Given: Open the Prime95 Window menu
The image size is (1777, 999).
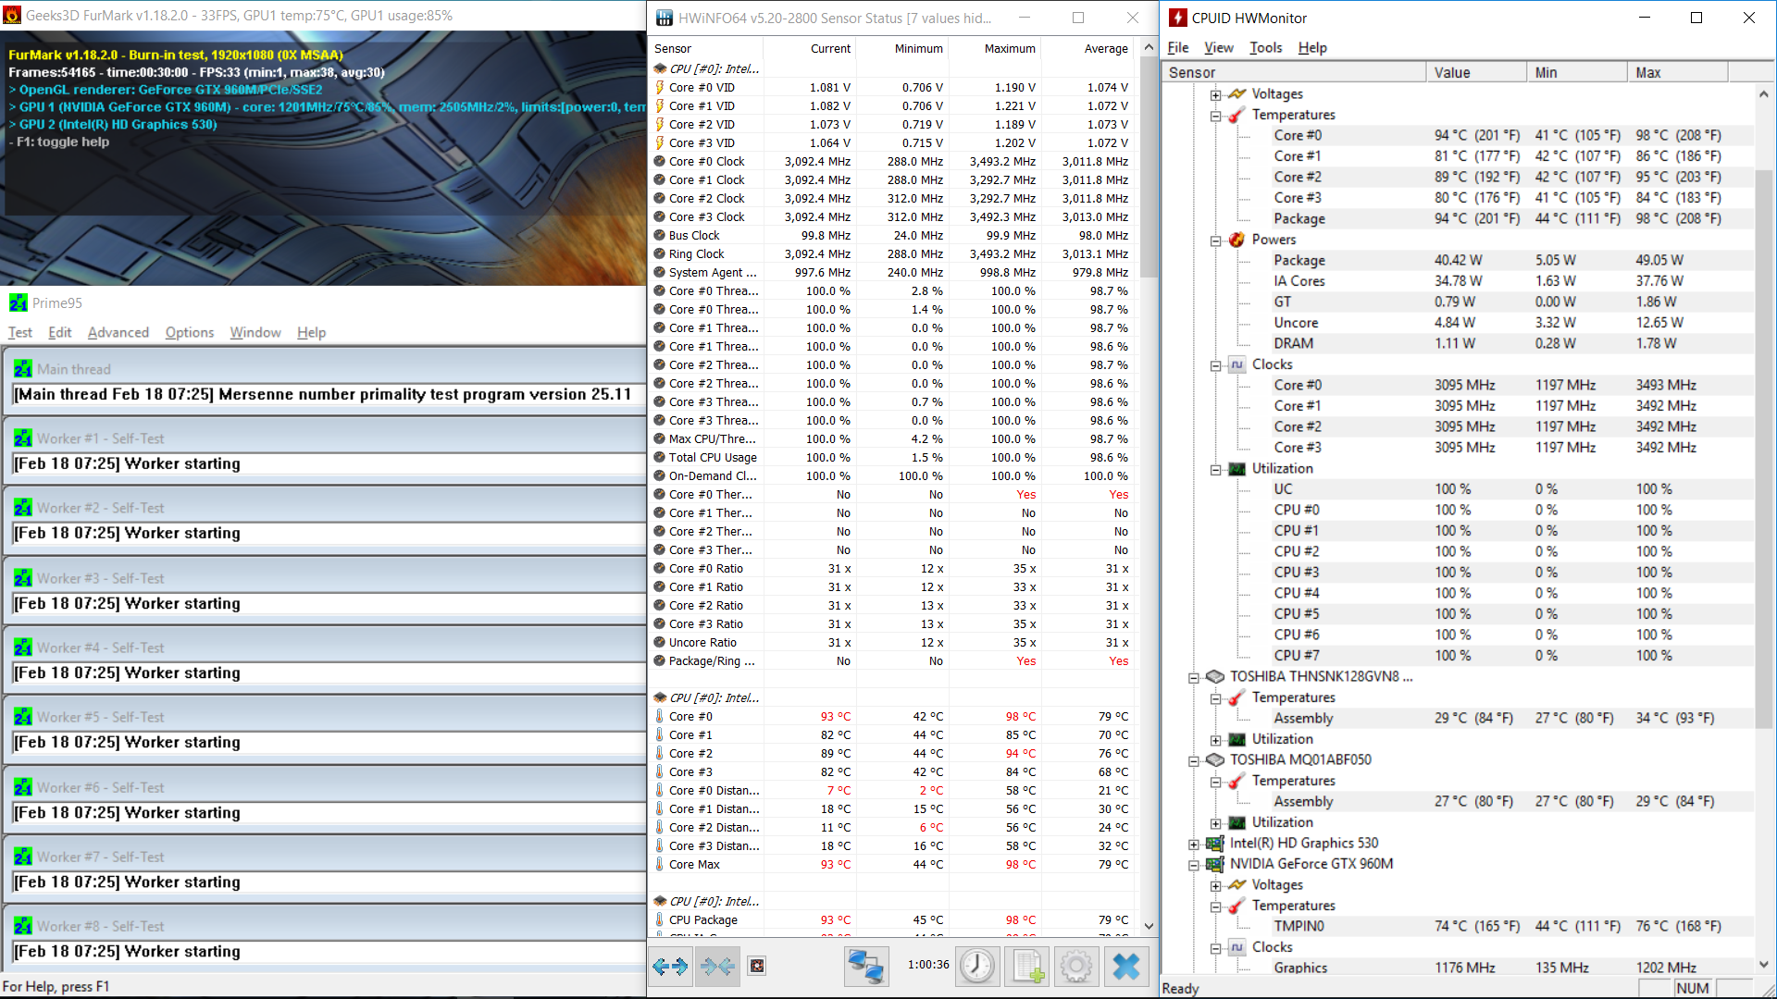Looking at the screenshot, I should [255, 332].
